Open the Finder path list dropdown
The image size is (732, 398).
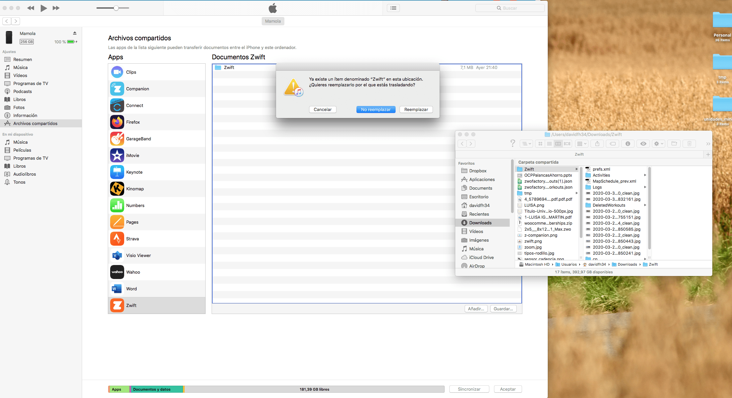(527, 144)
